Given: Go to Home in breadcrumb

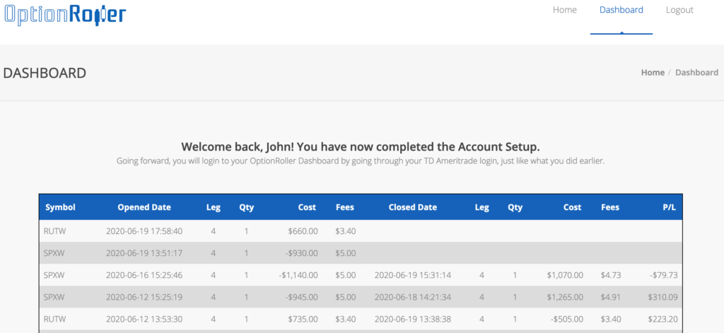Looking at the screenshot, I should coord(653,73).
